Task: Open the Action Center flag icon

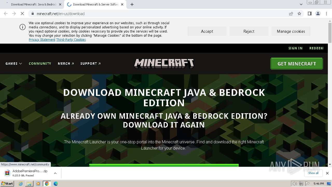Action: [x=307, y=184]
